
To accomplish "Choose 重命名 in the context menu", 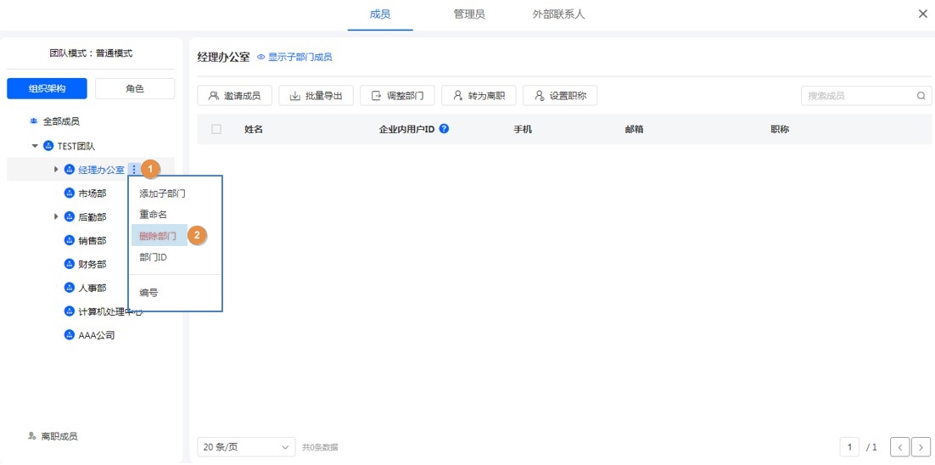I will pyautogui.click(x=154, y=214).
